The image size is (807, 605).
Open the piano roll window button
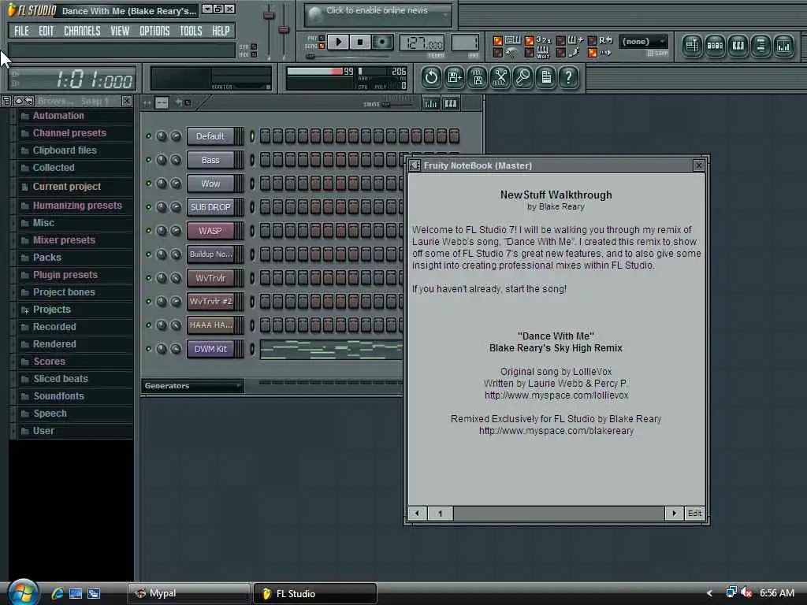click(738, 46)
